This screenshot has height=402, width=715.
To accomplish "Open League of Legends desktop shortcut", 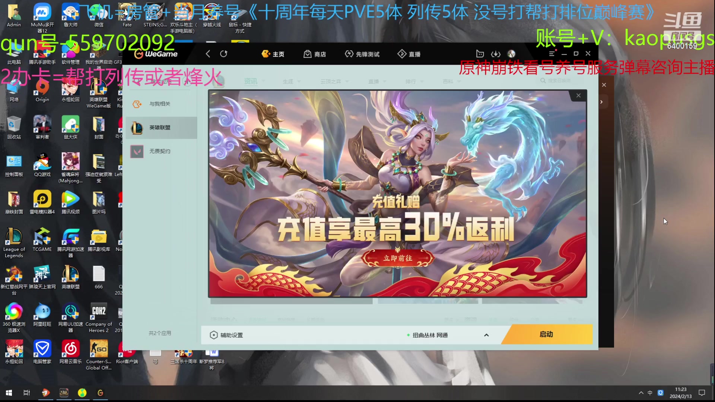I will click(x=14, y=243).
